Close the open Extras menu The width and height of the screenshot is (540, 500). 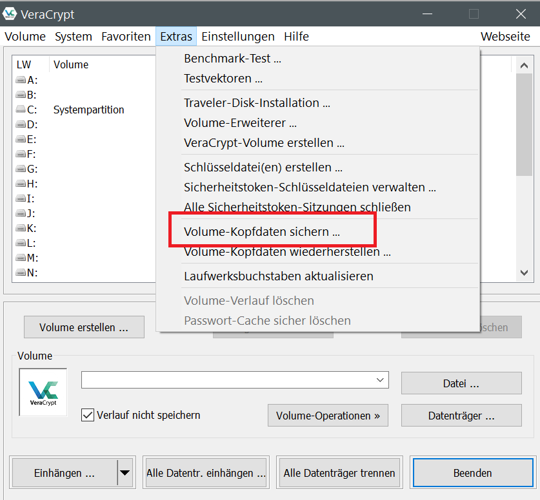(x=176, y=37)
